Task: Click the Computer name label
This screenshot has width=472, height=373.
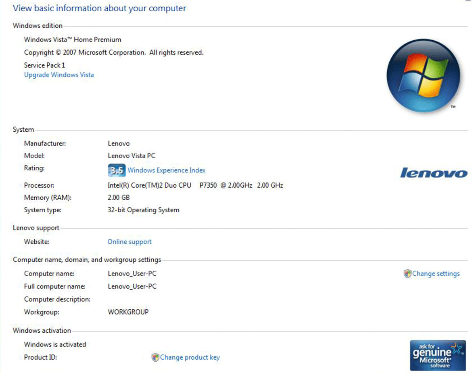Action: [x=49, y=274]
